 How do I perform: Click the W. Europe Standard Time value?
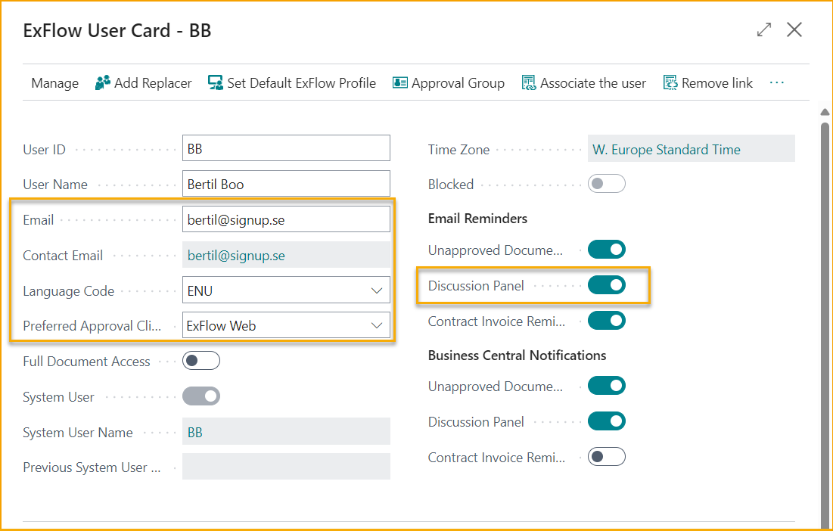coord(666,149)
